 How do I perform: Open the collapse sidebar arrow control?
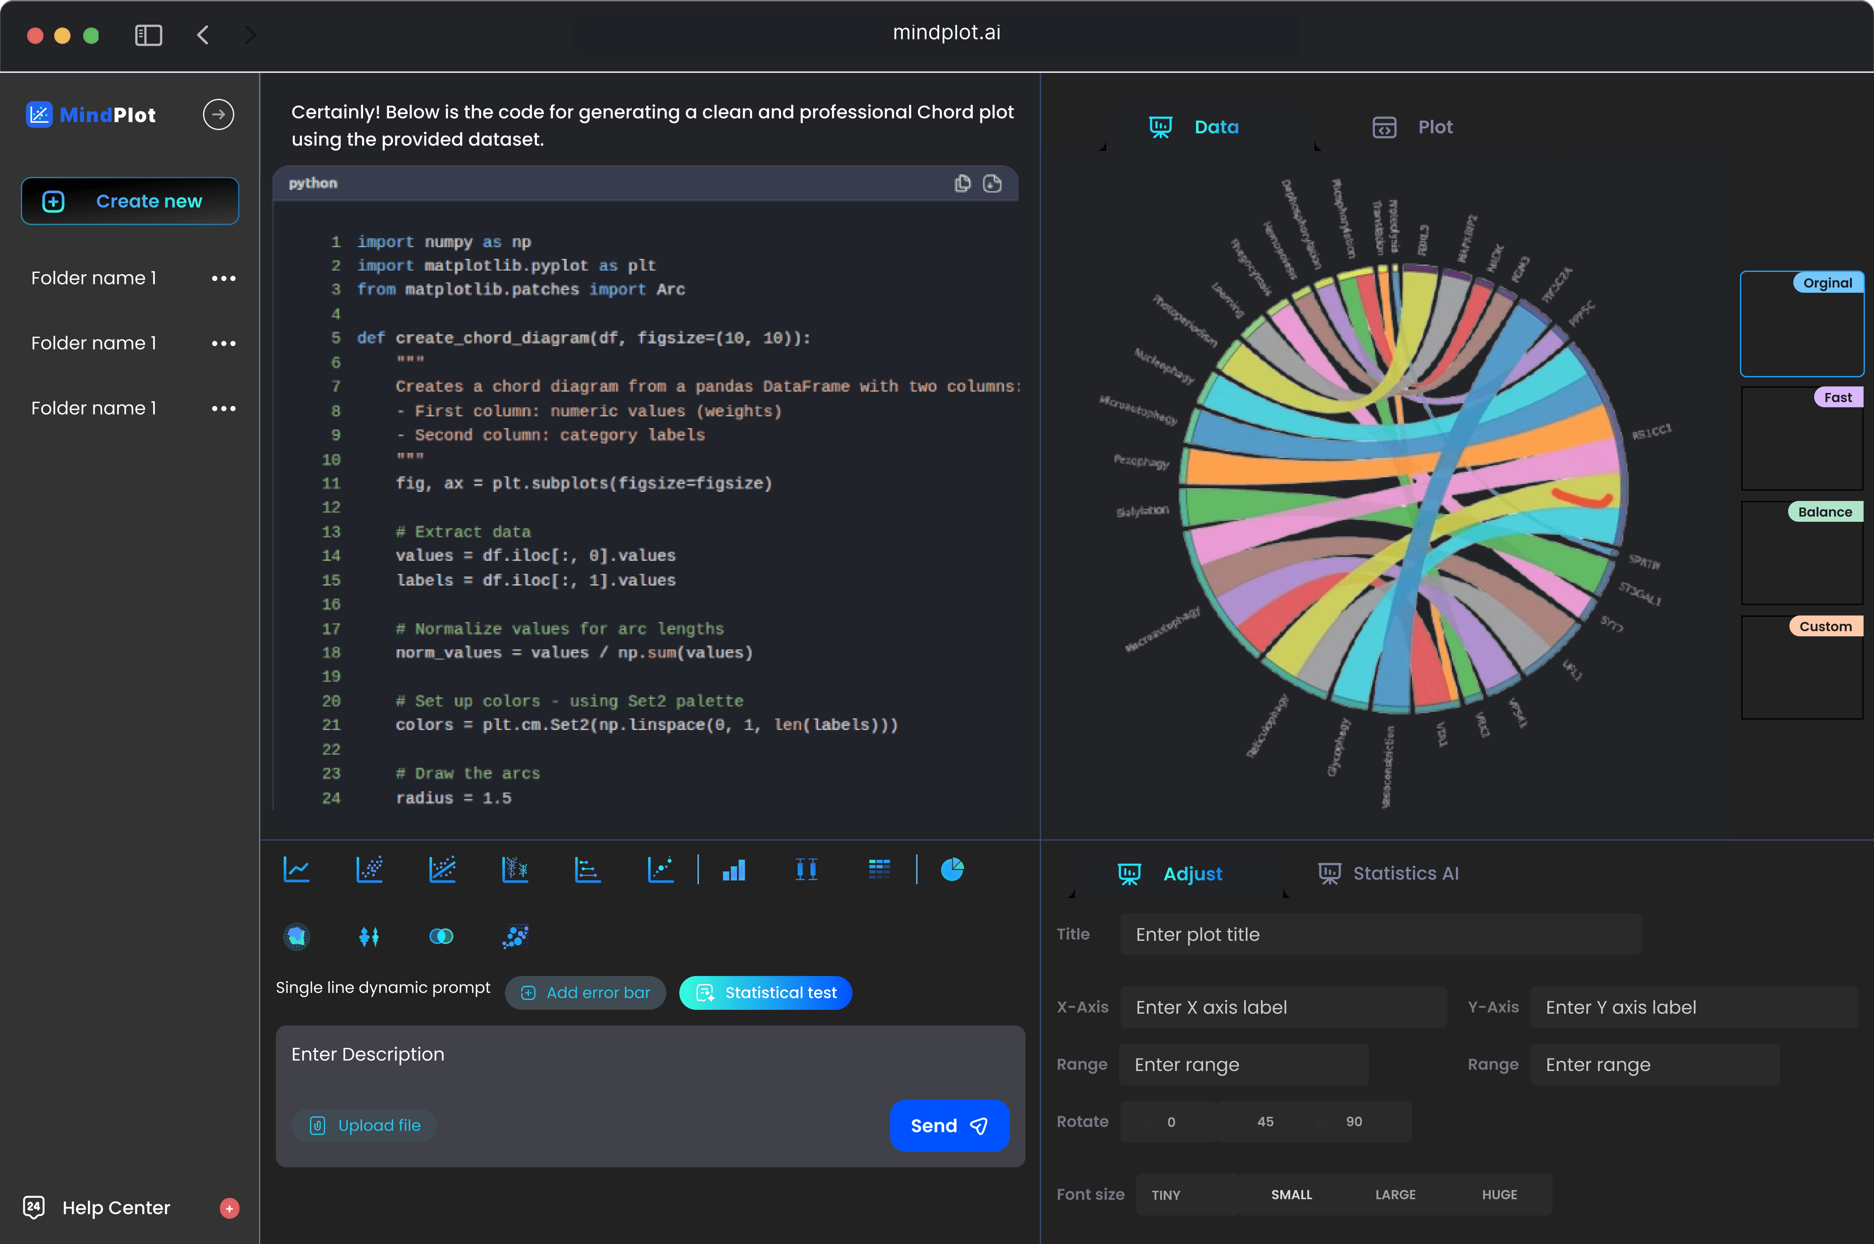tap(218, 113)
